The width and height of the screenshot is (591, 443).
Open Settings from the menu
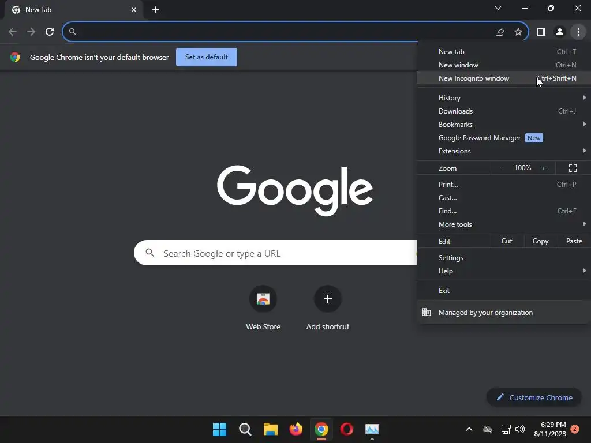[x=503, y=258]
